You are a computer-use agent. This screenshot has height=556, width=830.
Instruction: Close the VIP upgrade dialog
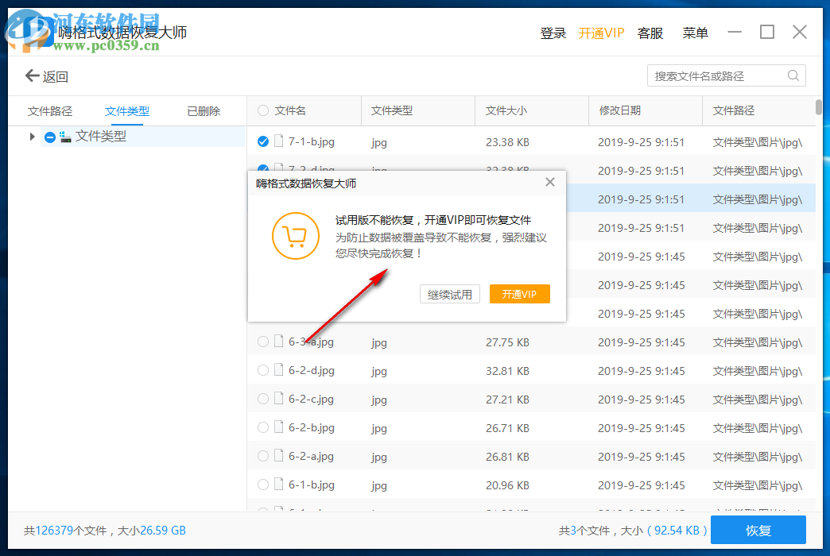click(549, 182)
